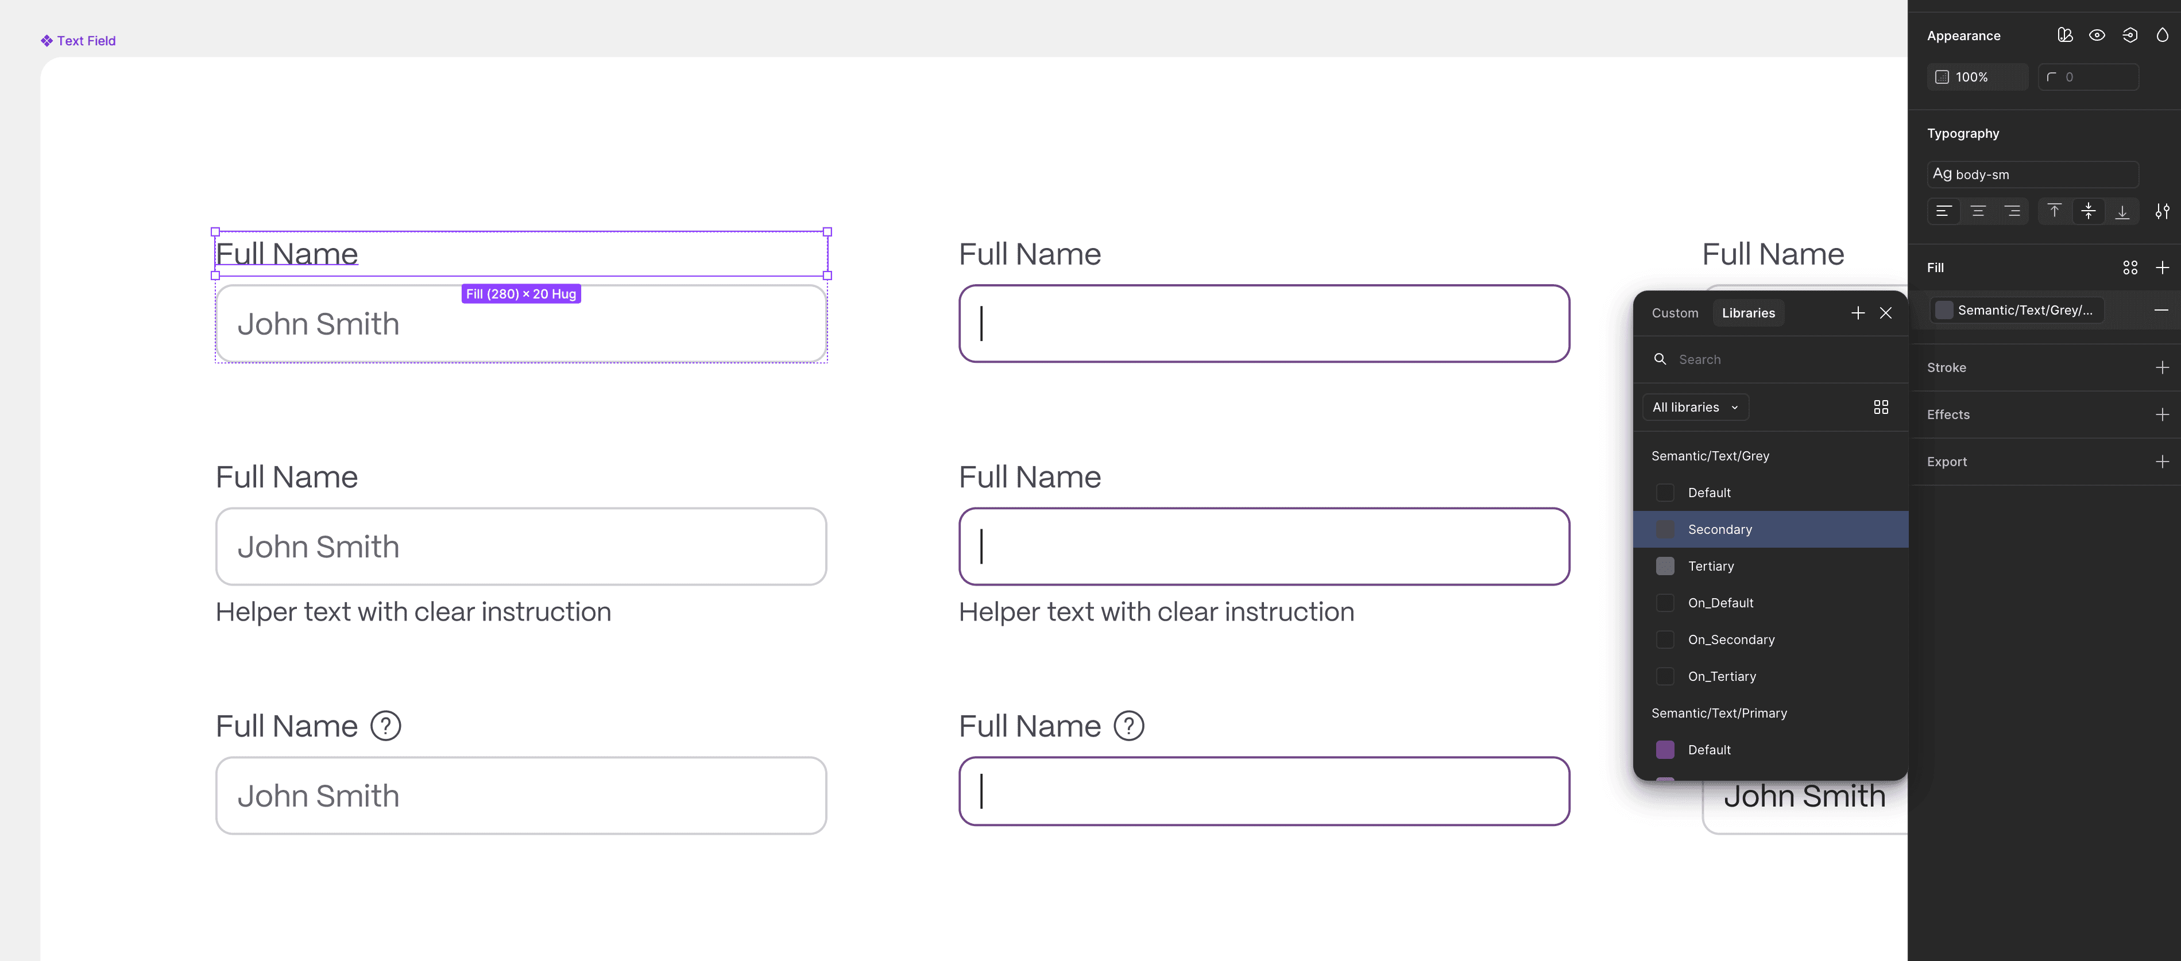The image size is (2181, 961).
Task: Click the help icon beside bottom-left Full Name
Action: click(x=386, y=726)
